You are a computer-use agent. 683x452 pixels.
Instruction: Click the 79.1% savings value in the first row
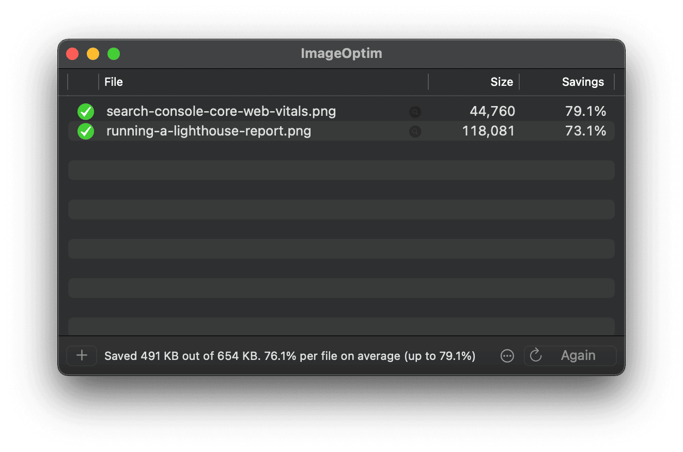[585, 111]
